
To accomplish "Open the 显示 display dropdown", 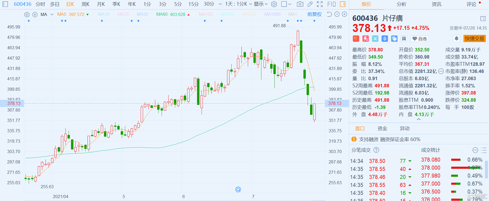I will (x=261, y=4).
